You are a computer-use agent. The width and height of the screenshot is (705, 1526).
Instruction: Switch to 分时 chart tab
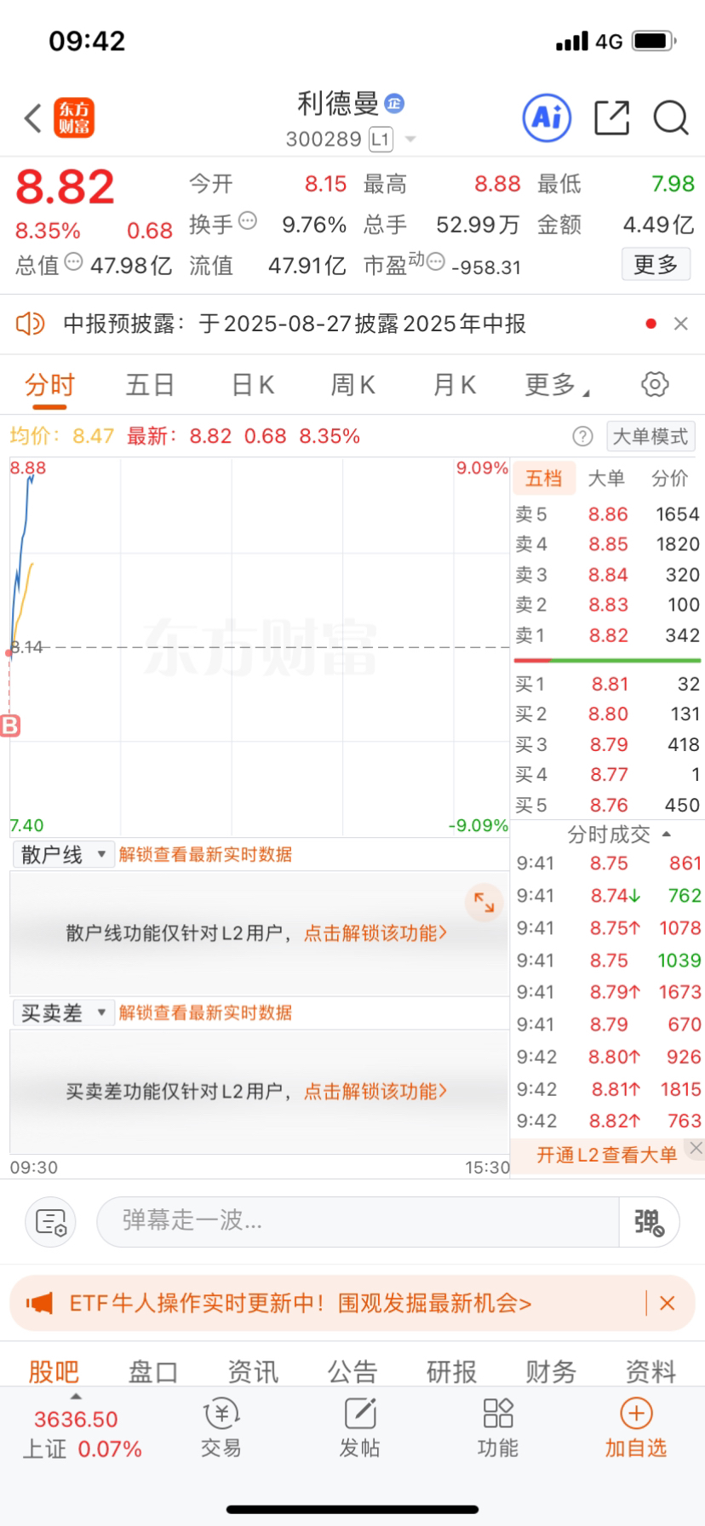point(49,385)
